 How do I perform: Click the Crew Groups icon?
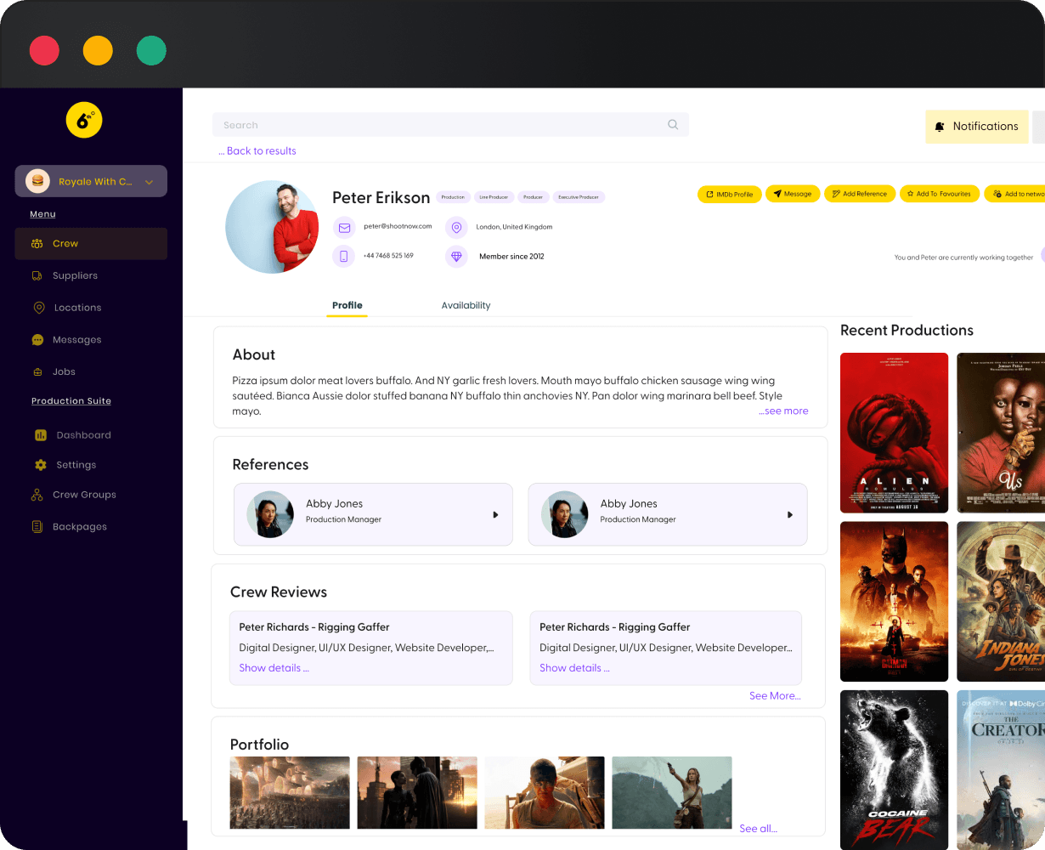tap(37, 495)
